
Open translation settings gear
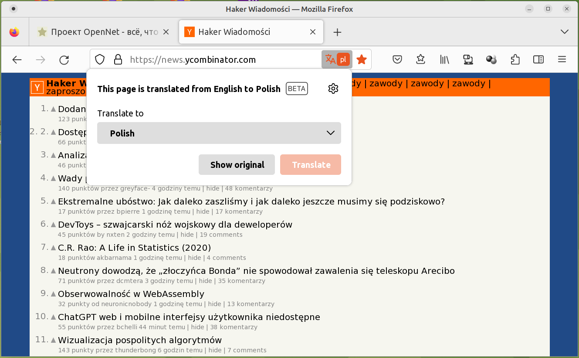pyautogui.click(x=333, y=89)
